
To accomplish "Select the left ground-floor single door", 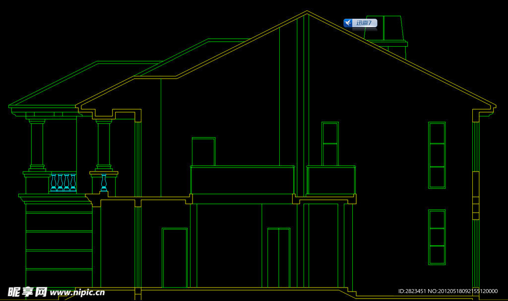I will click(175, 257).
